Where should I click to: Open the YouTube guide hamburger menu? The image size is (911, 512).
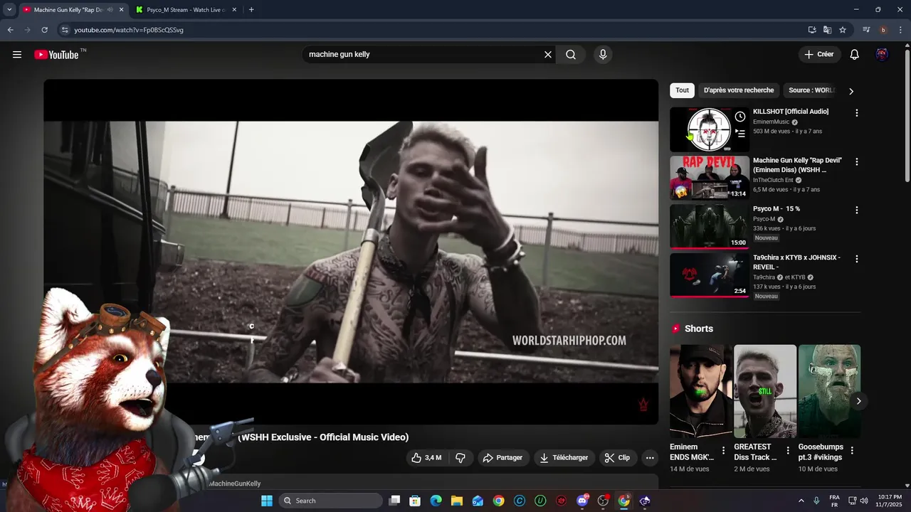17,55
